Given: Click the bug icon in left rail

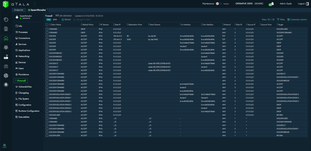Looking at the screenshot, I should tap(6, 85).
